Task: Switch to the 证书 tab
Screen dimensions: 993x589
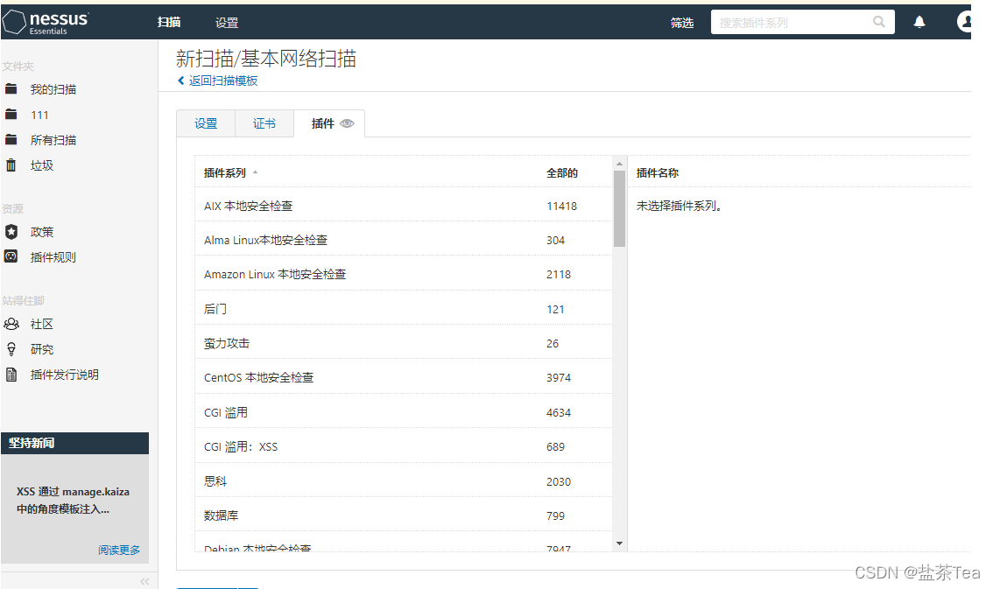Action: tap(264, 123)
